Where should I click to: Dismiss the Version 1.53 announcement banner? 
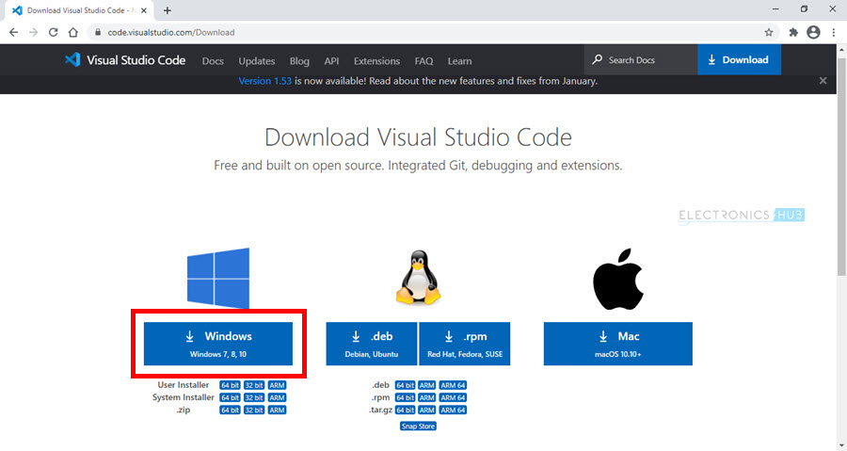pos(823,81)
